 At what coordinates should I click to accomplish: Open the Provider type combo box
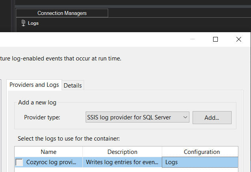click(133, 117)
